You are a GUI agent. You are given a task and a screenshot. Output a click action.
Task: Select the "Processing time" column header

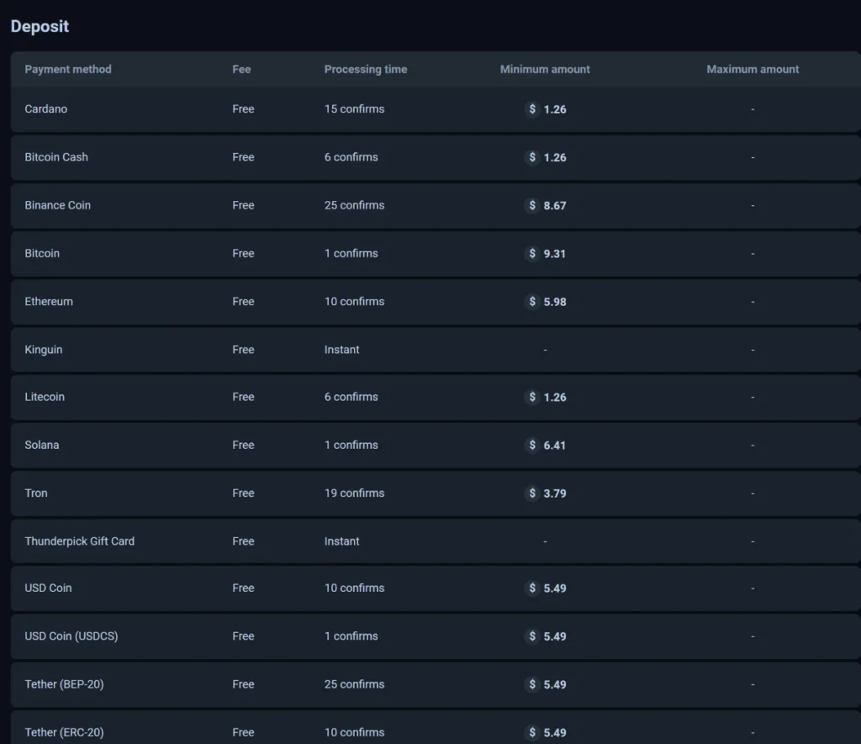366,69
